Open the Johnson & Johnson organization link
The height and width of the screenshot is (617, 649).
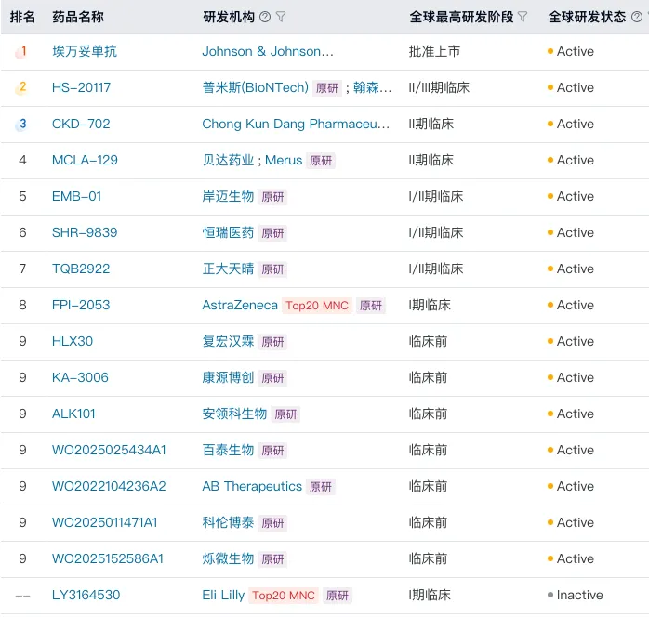pos(268,52)
